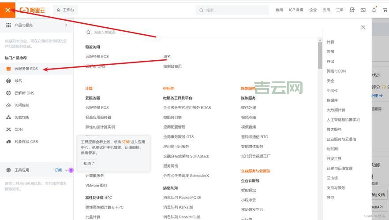
Task: Open 金融分布式架构 SOFAStack link
Action: [x=186, y=156]
